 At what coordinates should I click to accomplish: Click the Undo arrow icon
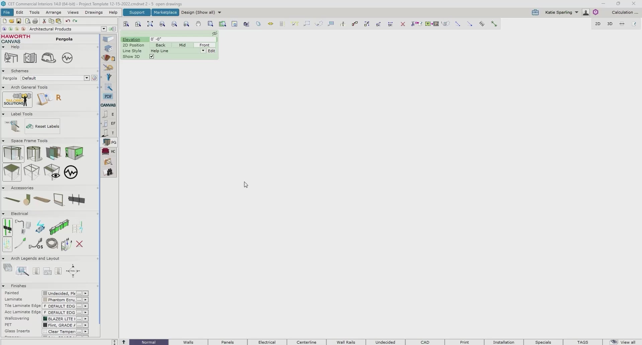pos(68,21)
